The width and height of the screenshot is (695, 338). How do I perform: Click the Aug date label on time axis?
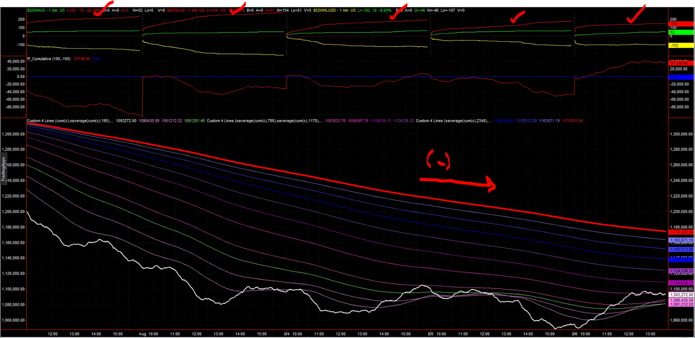pos(142,334)
